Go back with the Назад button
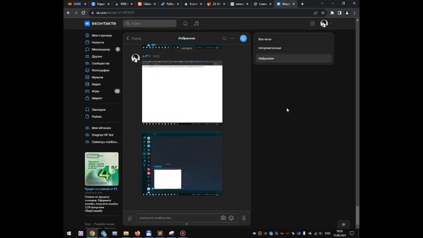 coord(134,38)
